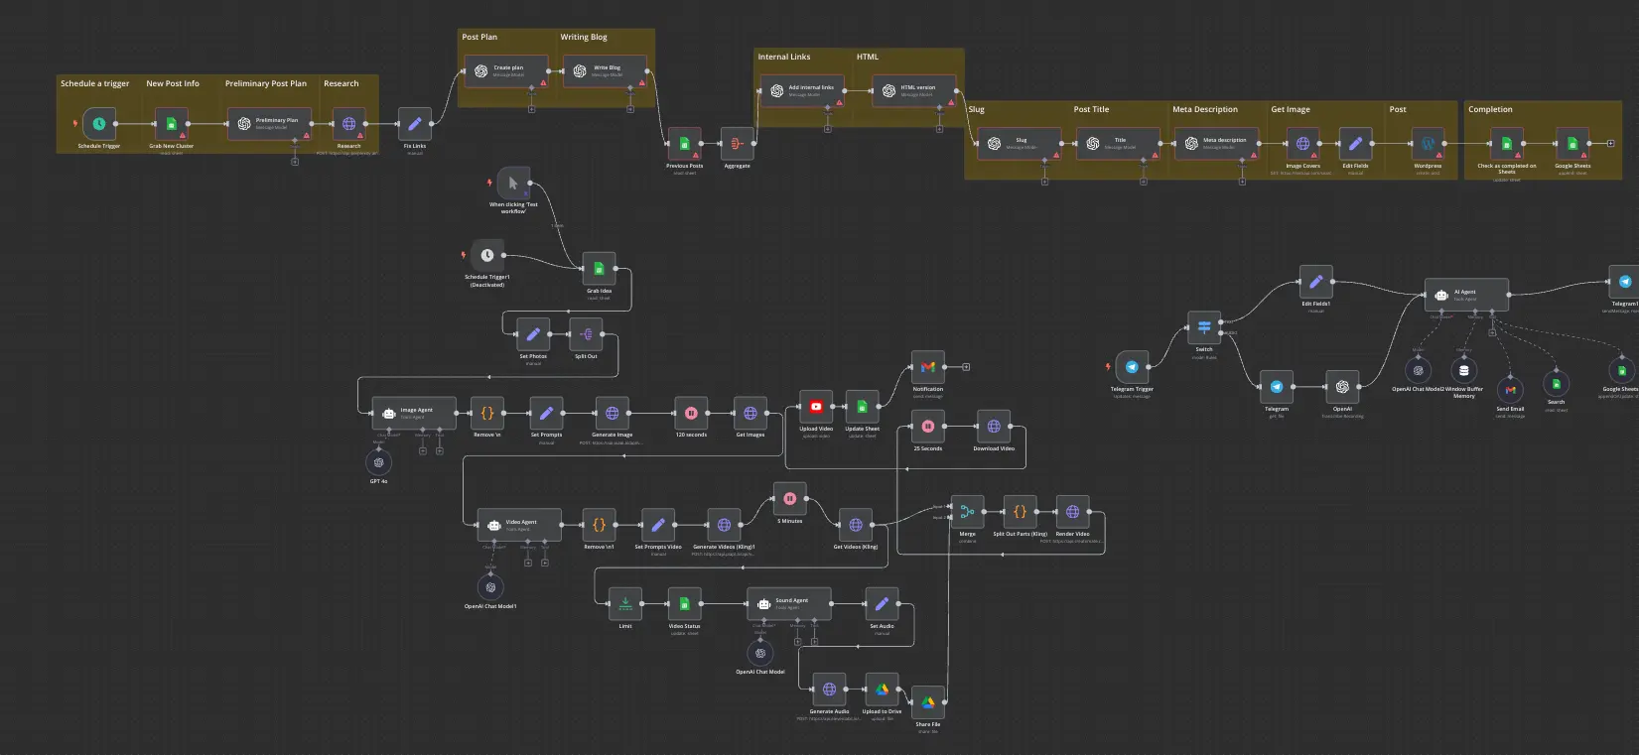Screen dimensions: 1639x755
Task: Select the Edit Fields1 node
Action: coord(1315,282)
